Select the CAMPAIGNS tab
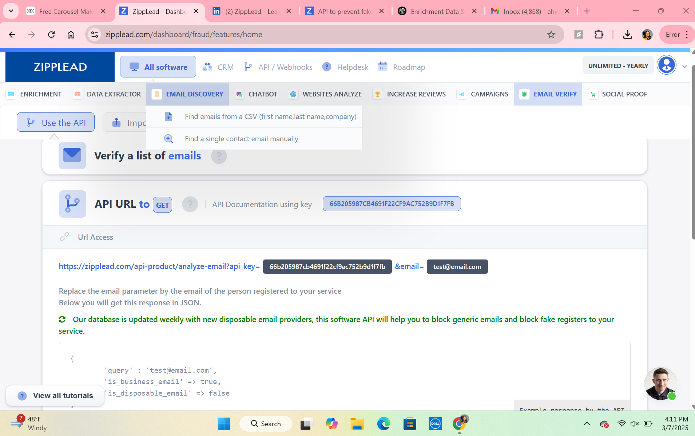This screenshot has height=436, width=695. point(483,94)
